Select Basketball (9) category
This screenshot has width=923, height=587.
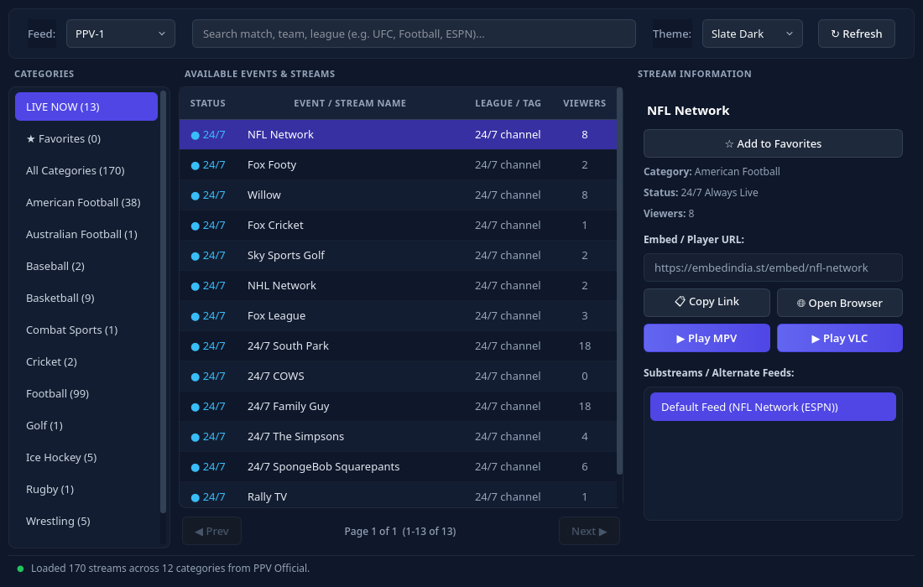coord(86,298)
